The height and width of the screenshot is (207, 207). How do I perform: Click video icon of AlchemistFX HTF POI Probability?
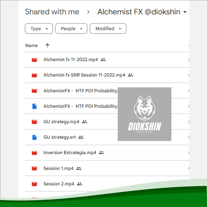click(34, 91)
